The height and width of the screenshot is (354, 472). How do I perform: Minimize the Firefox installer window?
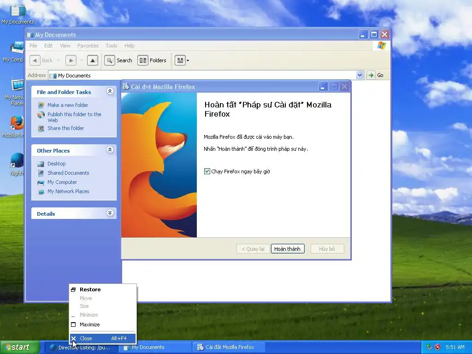pos(323,87)
